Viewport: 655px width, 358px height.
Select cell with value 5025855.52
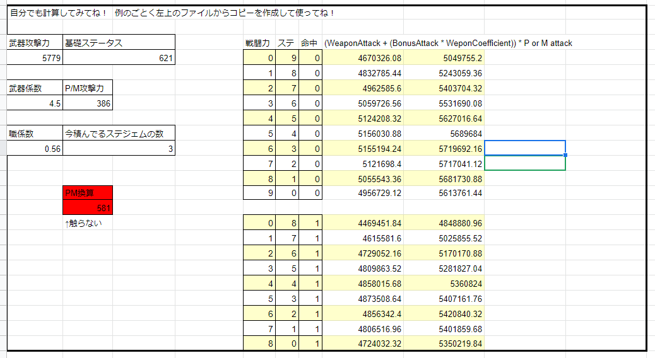pos(444,238)
